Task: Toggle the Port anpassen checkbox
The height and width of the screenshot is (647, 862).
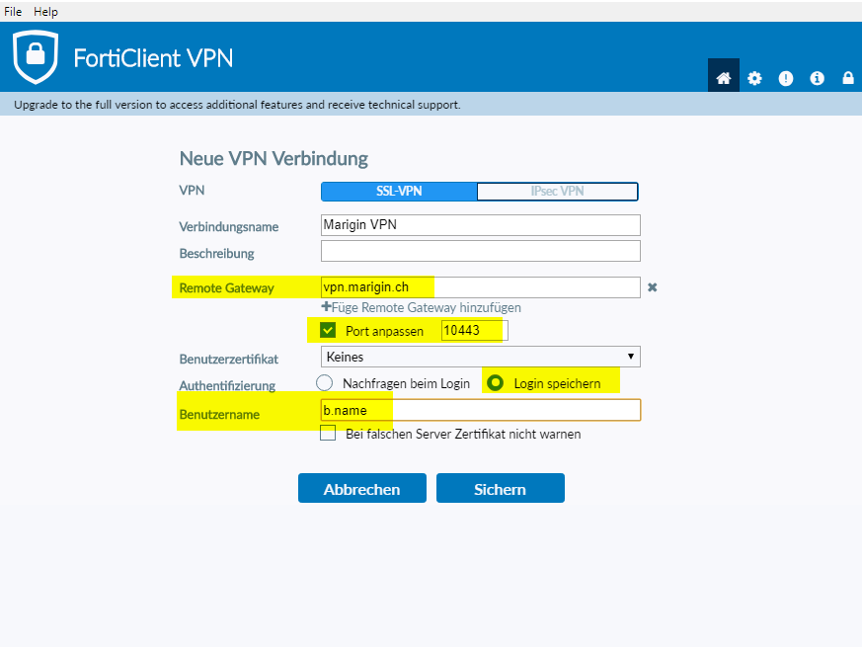Action: 329,330
